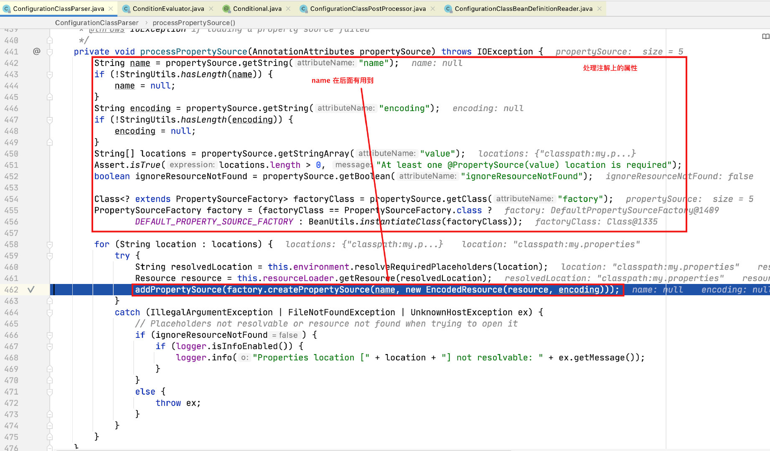Click IOException in throws clause

[505, 51]
